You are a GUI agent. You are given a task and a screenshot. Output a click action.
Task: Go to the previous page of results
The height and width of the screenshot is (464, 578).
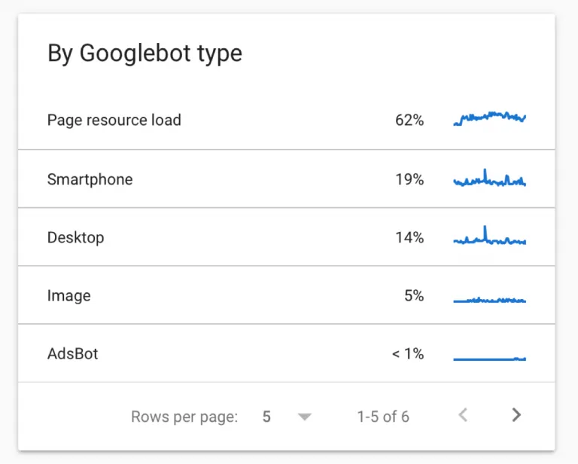pyautogui.click(x=463, y=415)
